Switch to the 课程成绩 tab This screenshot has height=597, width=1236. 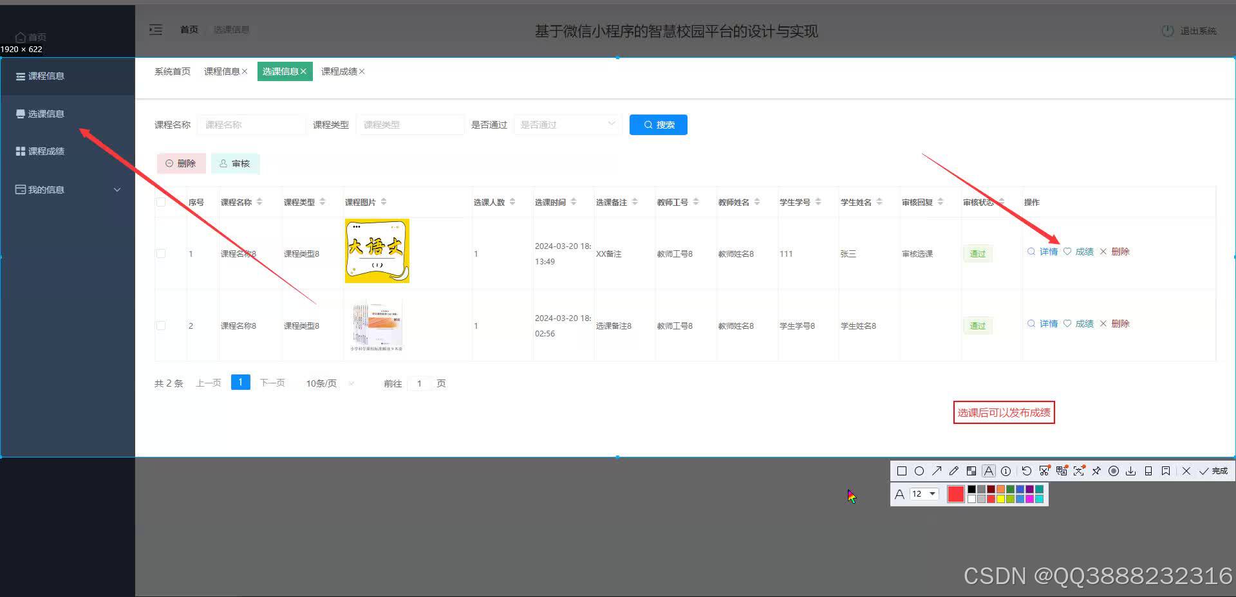tap(339, 71)
